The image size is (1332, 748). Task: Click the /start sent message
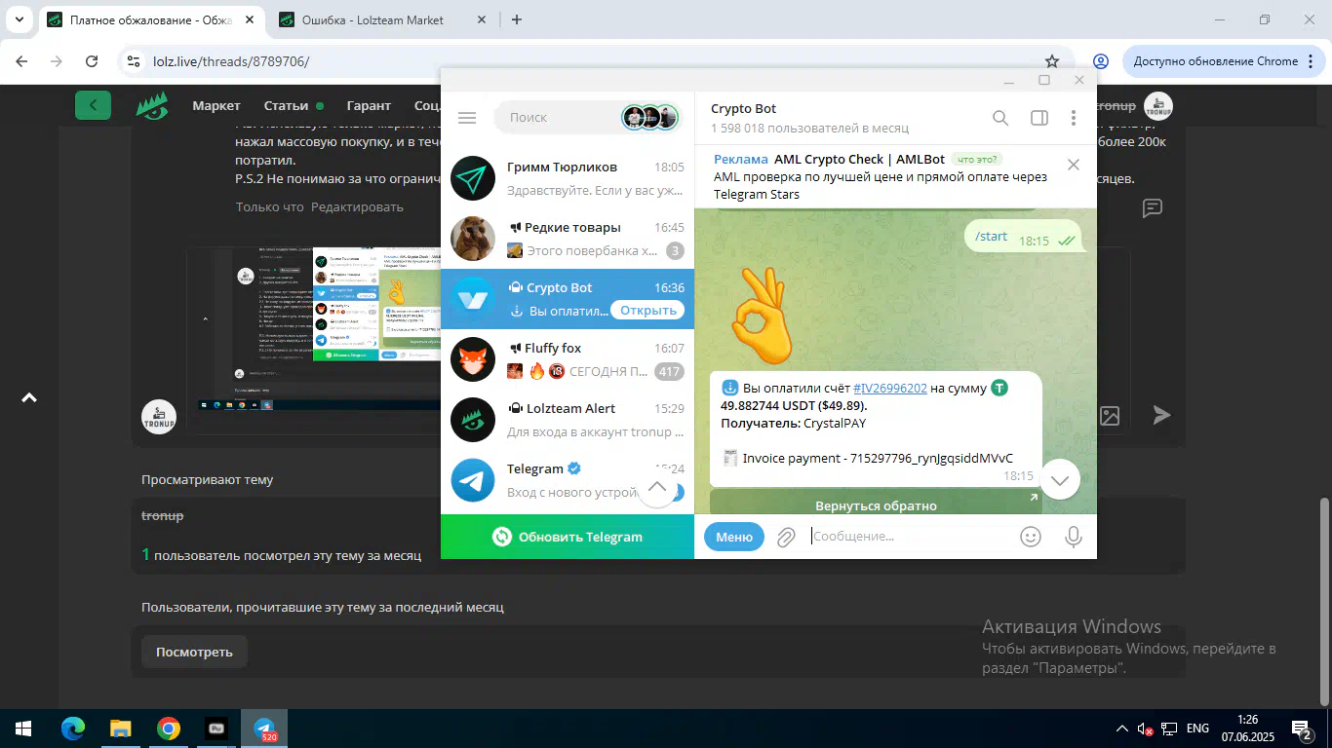pos(1023,237)
